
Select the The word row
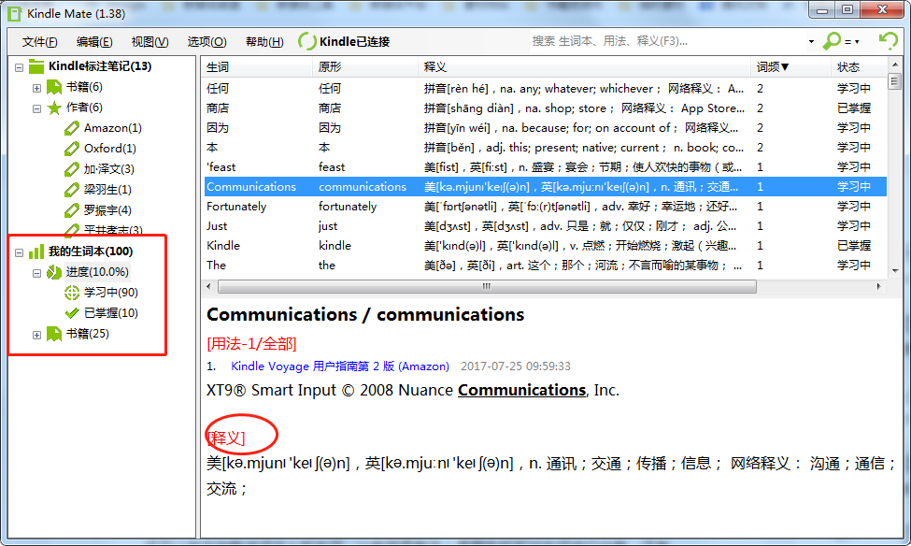point(545,266)
